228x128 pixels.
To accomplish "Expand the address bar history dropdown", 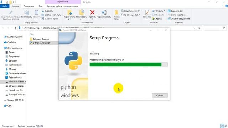I will click(195, 28).
